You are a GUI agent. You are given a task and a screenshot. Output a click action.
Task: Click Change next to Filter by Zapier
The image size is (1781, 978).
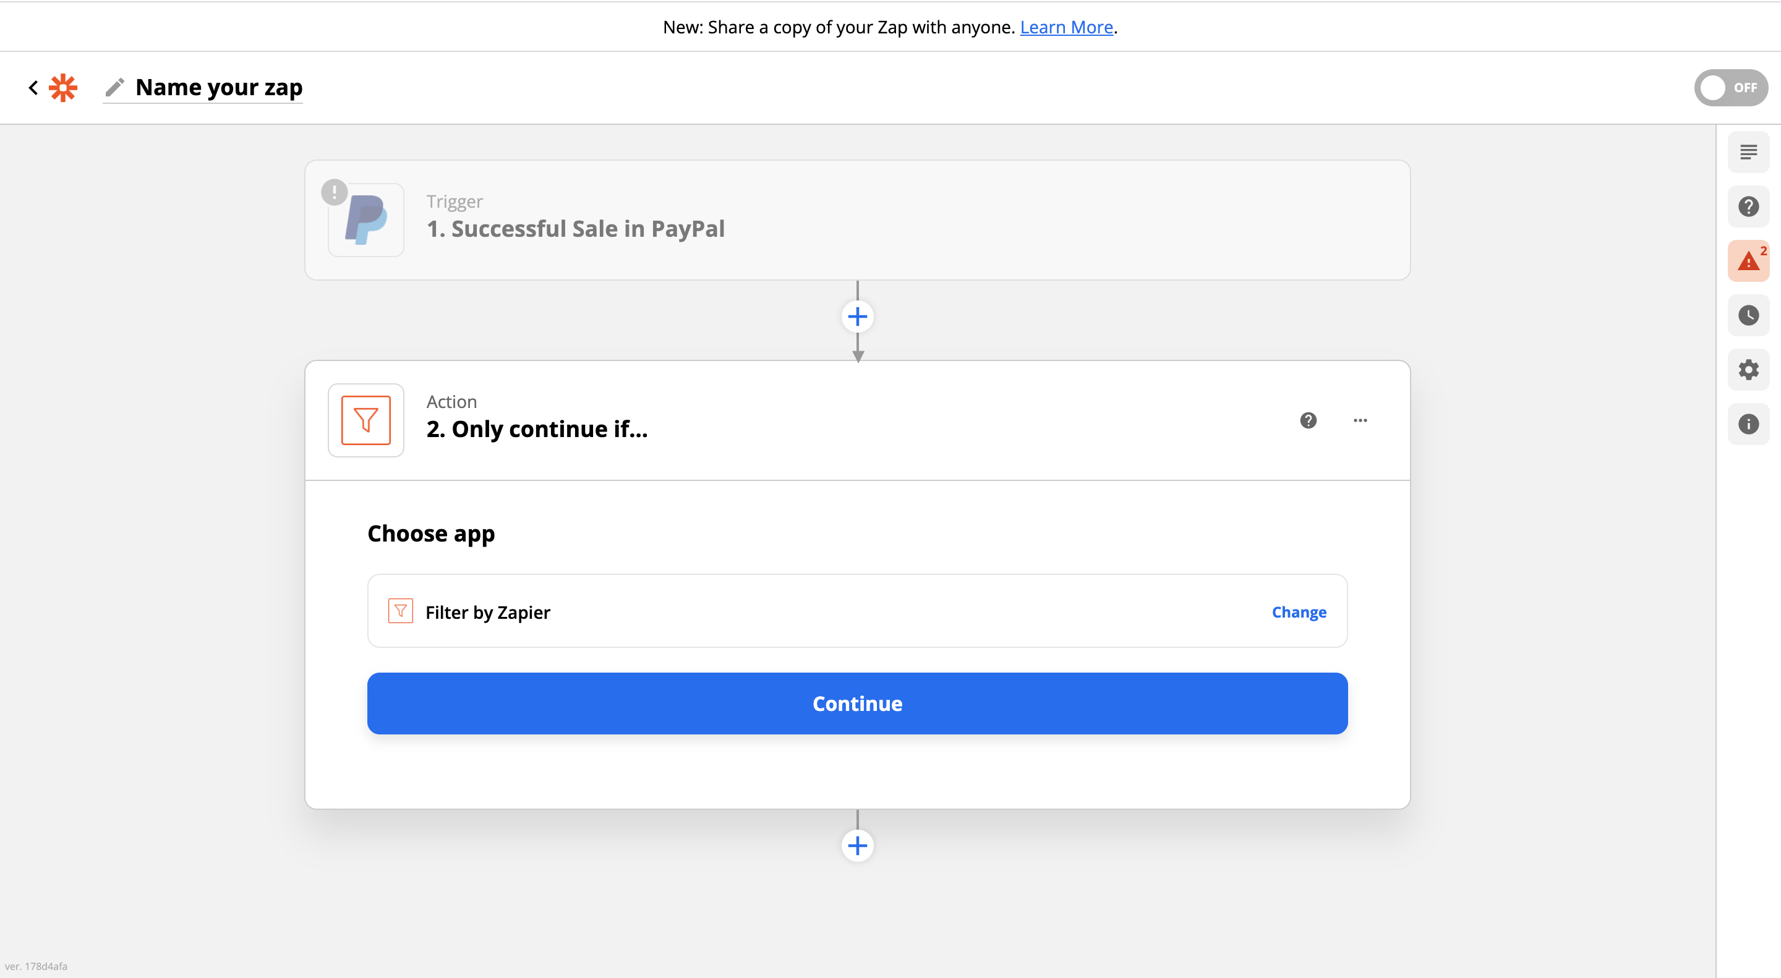tap(1299, 613)
